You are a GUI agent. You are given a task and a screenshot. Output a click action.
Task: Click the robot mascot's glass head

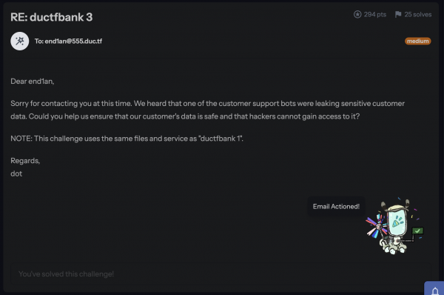398,222
